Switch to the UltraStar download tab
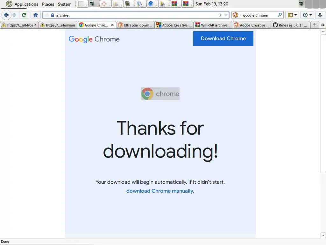 [x=136, y=25]
